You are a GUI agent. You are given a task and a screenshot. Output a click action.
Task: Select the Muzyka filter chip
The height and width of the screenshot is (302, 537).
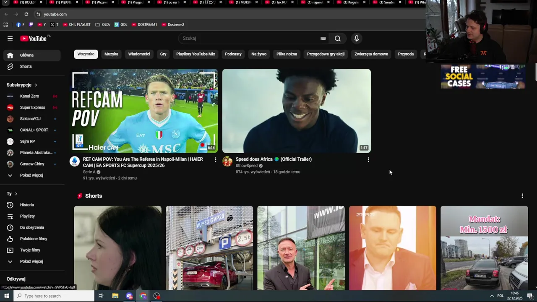pyautogui.click(x=111, y=54)
